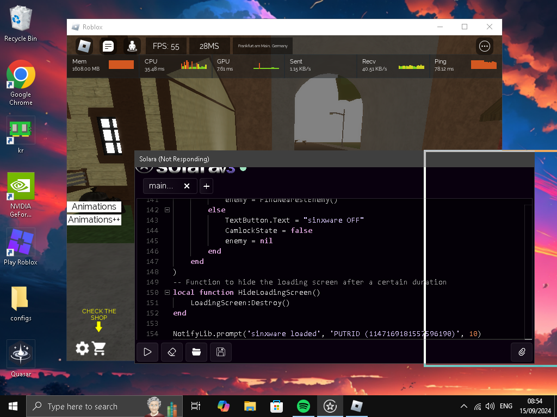Click the Ping stat panel
Screen dimensions: 557x417
(x=466, y=65)
